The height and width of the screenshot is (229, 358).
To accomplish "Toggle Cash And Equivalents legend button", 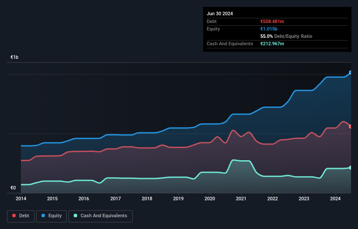I will (100, 216).
